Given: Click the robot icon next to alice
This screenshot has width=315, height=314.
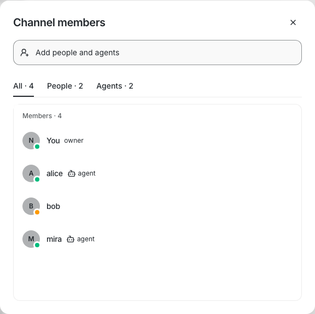Looking at the screenshot, I should [x=71, y=173].
